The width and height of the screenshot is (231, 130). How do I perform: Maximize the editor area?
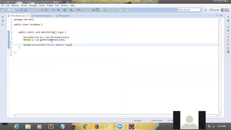coord(221,15)
